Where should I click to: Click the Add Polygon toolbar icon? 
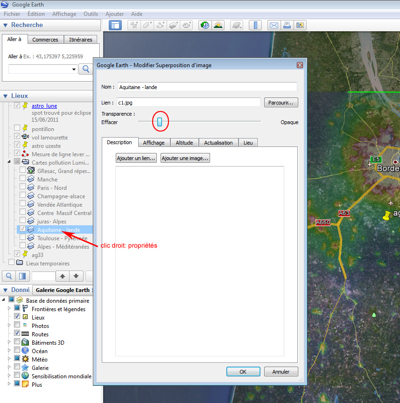147,25
